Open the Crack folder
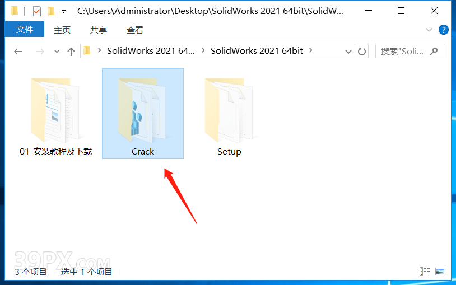The image size is (456, 285). pyautogui.click(x=142, y=114)
